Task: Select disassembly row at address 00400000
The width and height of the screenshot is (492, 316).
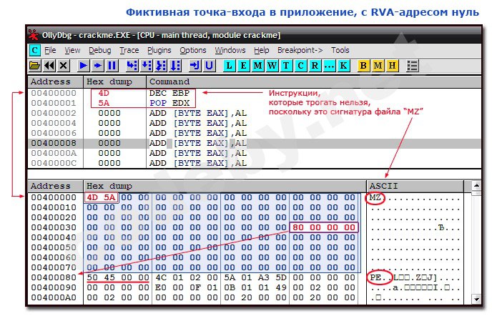Action: pos(255,93)
